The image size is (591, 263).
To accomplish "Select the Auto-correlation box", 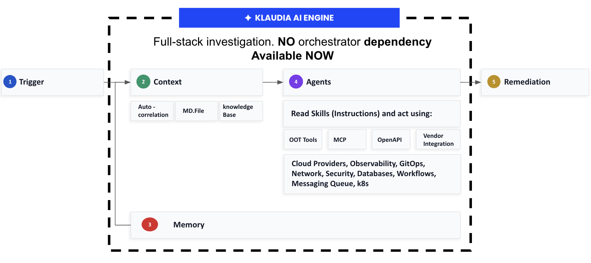I will click(152, 111).
